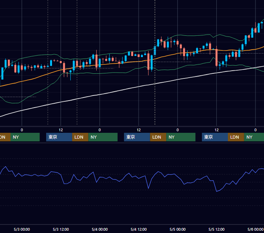Click the hour label 12 above 5/4 12:00
This screenshot has width=264, height=233.
click(x=139, y=130)
